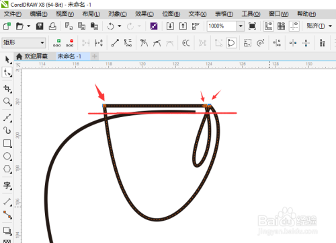This screenshot has height=243, width=336.
Task: Reflect nodes vertically icon
Action: click(306, 42)
